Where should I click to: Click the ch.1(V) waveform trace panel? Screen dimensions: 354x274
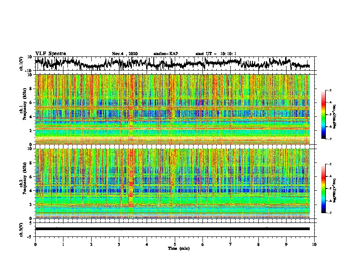click(x=176, y=64)
